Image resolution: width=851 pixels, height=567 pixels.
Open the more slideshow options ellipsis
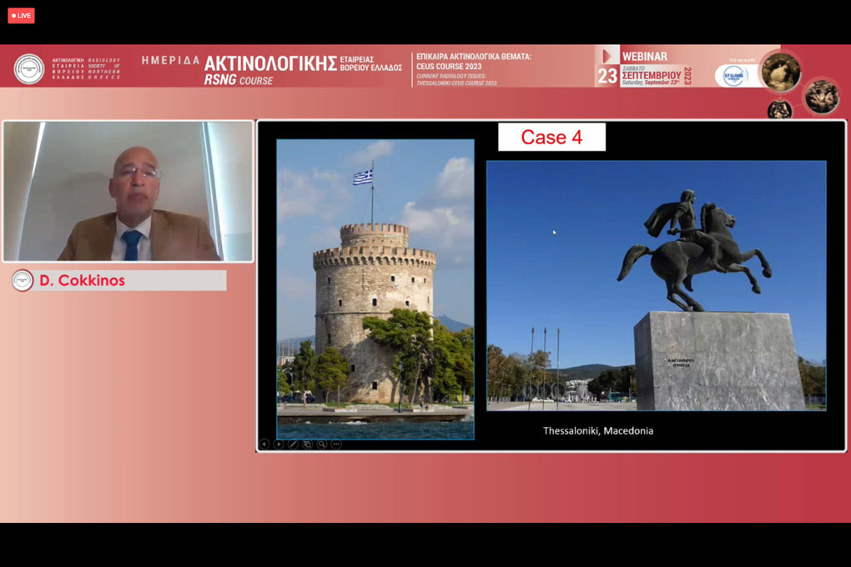tap(336, 444)
